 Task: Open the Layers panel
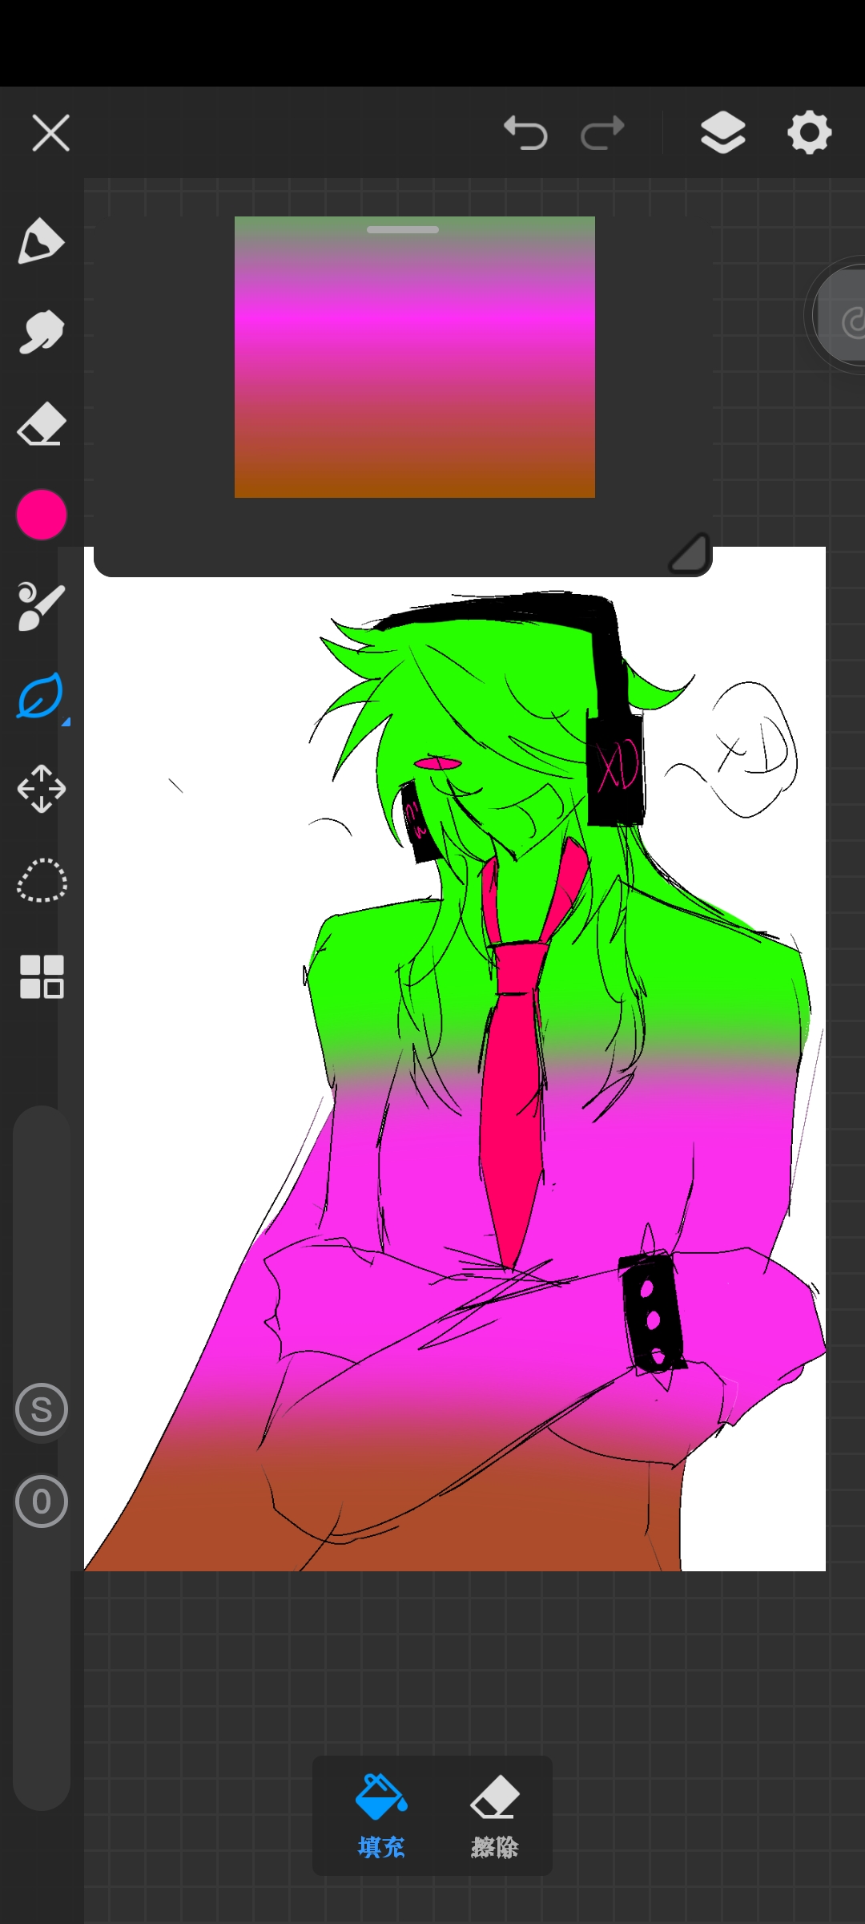click(723, 132)
